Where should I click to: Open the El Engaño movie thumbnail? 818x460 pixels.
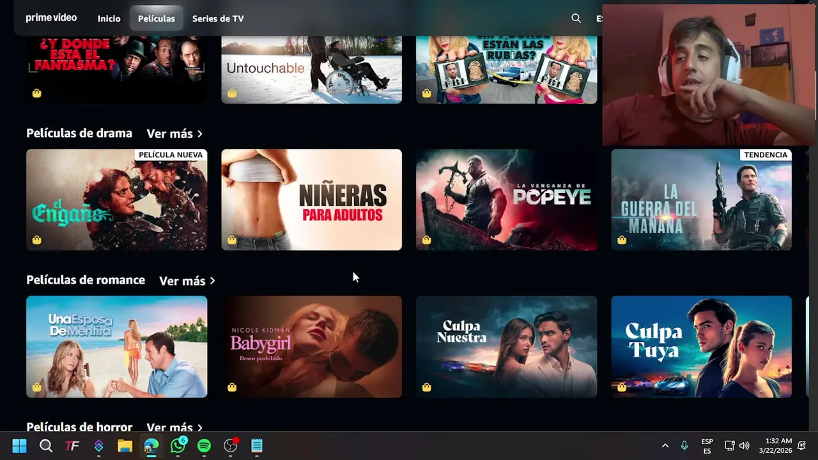pos(116,200)
